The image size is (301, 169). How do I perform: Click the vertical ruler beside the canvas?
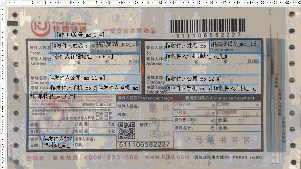2,87
